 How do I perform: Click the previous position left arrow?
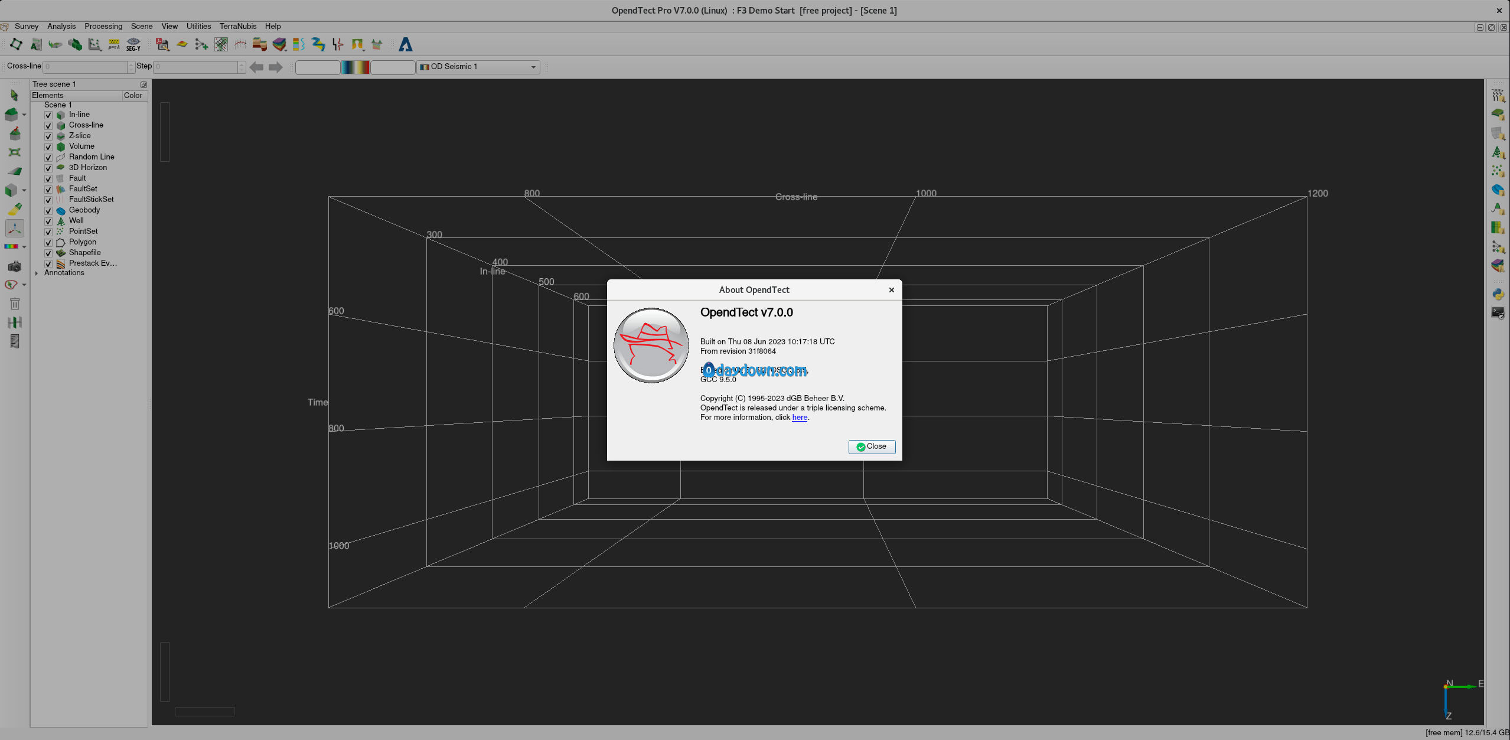256,67
